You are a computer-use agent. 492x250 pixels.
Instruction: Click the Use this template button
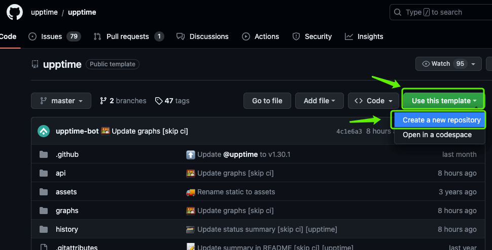tap(444, 101)
